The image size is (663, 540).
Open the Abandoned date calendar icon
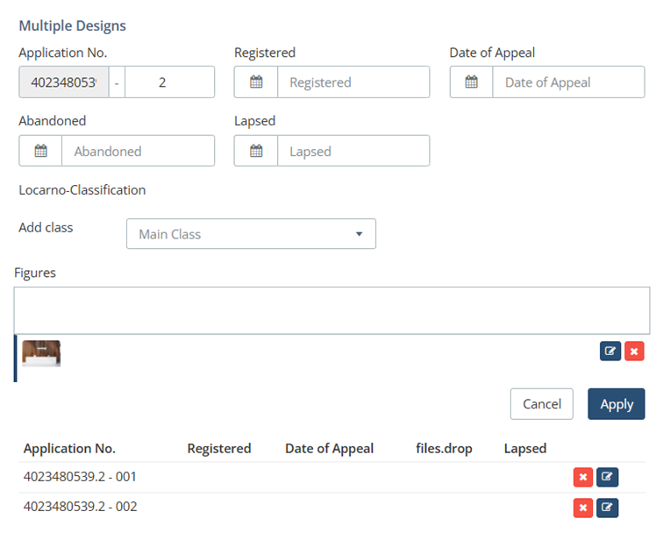point(40,151)
